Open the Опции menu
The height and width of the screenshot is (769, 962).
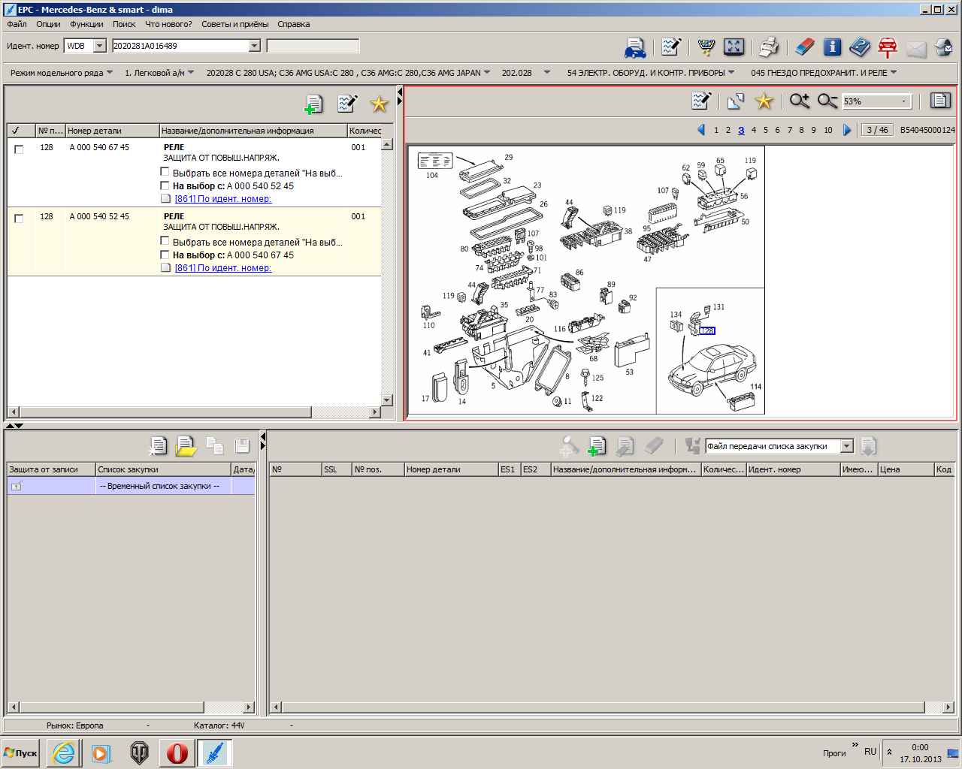click(48, 24)
